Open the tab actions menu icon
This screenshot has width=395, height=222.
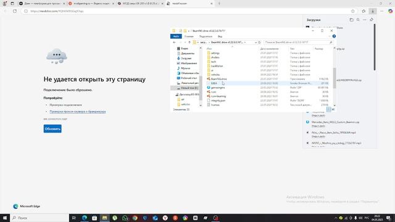pos(12,4)
